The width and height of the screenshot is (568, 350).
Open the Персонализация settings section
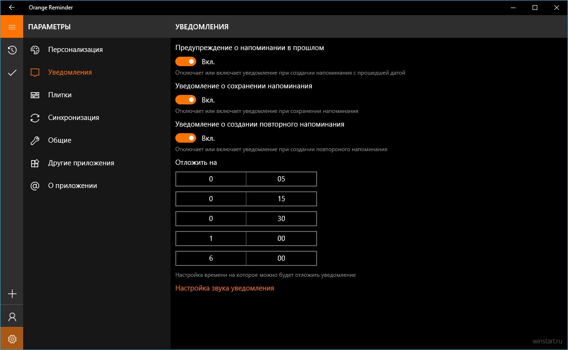(x=97, y=50)
